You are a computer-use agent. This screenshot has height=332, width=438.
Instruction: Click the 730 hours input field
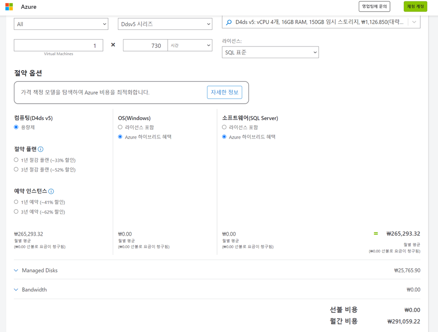pyautogui.click(x=145, y=45)
